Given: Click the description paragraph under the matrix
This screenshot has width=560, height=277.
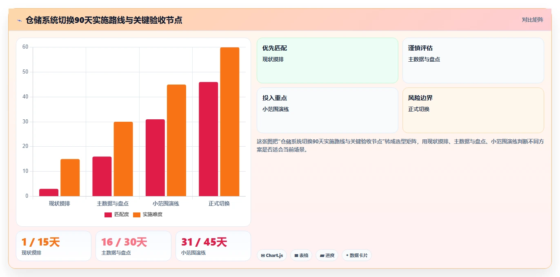Looking at the screenshot, I should (x=400, y=145).
